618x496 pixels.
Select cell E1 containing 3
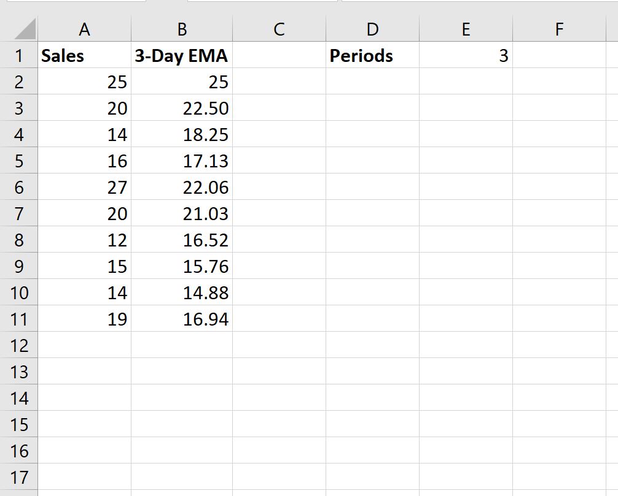(x=466, y=55)
